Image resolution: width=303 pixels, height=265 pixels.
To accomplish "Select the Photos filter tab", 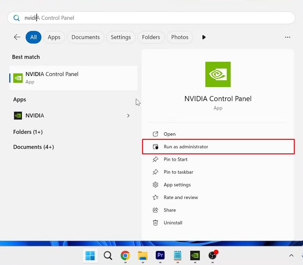I will pyautogui.click(x=180, y=37).
